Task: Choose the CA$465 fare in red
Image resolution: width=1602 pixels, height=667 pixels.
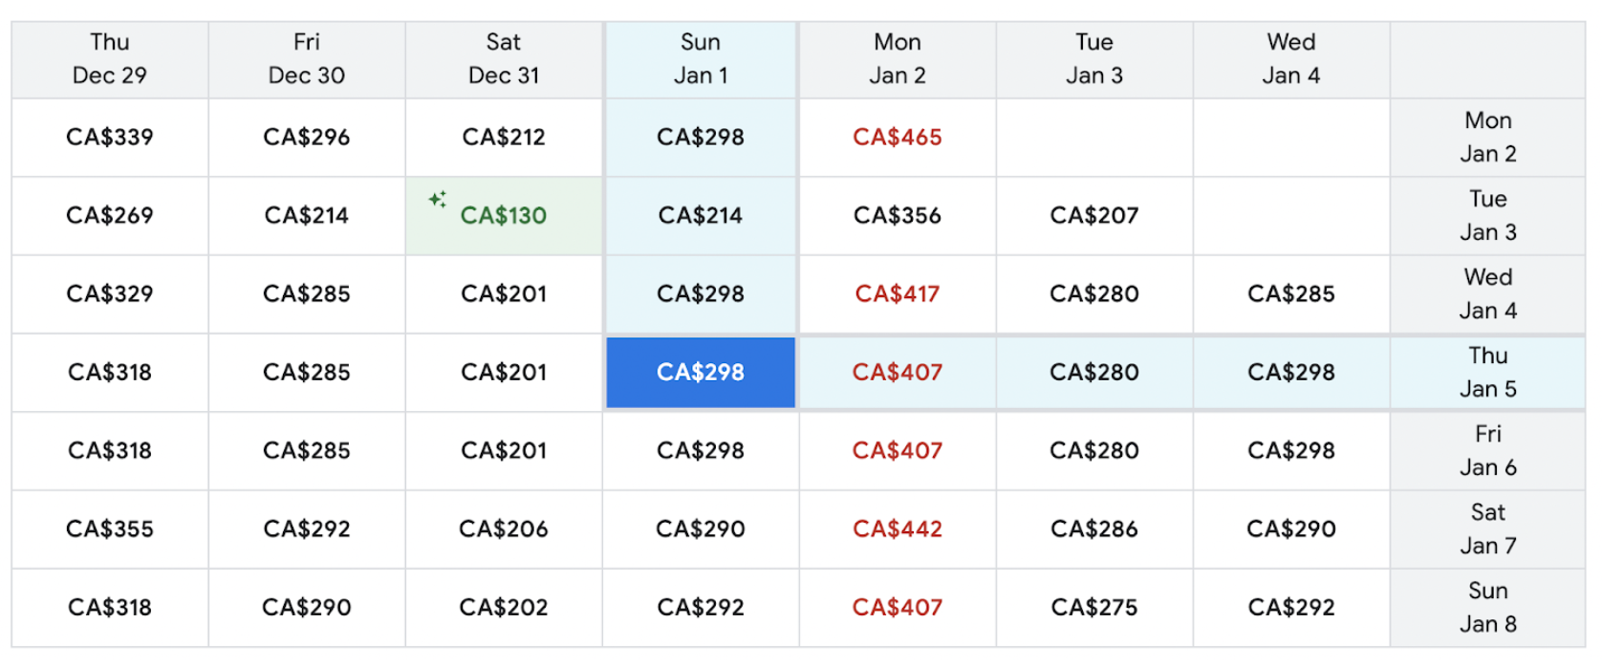Action: [898, 138]
